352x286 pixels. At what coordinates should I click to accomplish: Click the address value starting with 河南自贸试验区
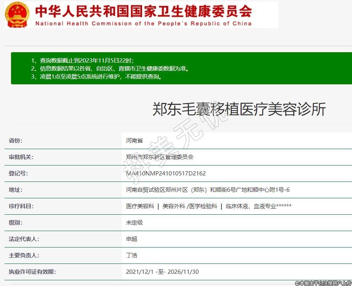point(208,190)
